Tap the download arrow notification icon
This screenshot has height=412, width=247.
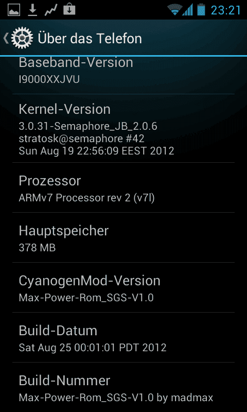[x=32, y=10]
